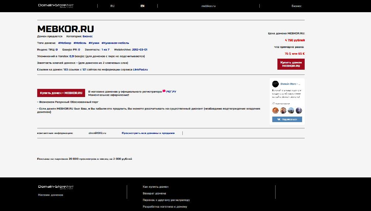Click the '76 $ или 65 €' price text
371x211 pixels.
pos(295,54)
